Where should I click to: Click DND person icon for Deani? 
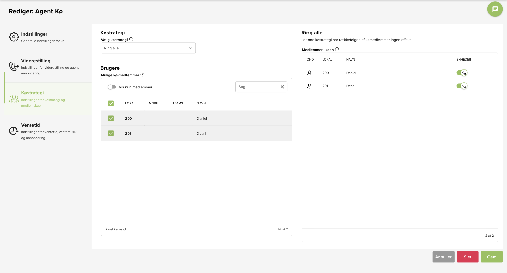(309, 86)
